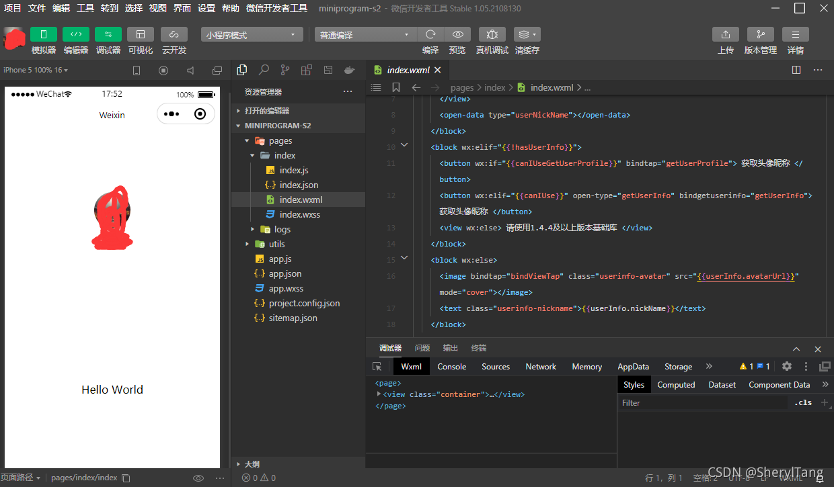The height and width of the screenshot is (487, 834).
Task: Open the iPhone 5 device selector
Action: click(x=36, y=70)
